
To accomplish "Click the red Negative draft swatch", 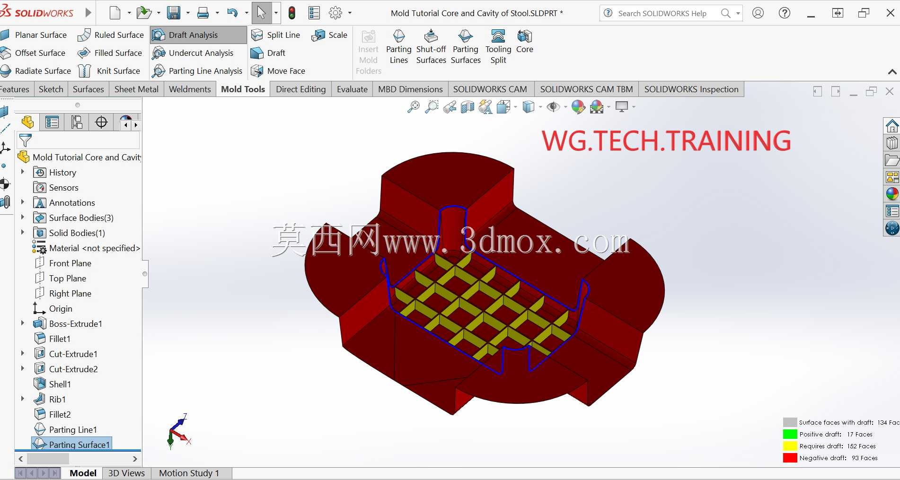I will tap(790, 458).
